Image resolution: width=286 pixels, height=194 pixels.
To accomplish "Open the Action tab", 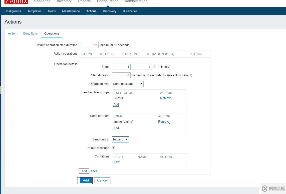I will coord(12,33).
